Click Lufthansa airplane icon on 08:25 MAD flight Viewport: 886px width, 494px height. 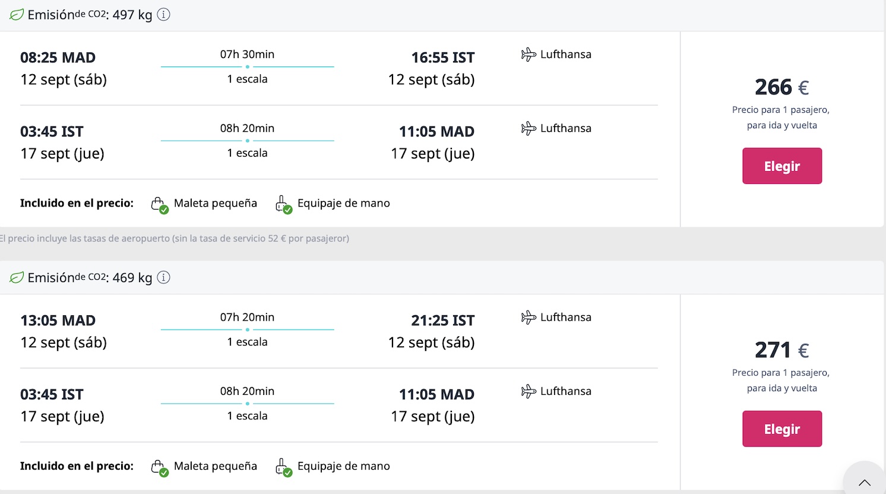point(529,55)
